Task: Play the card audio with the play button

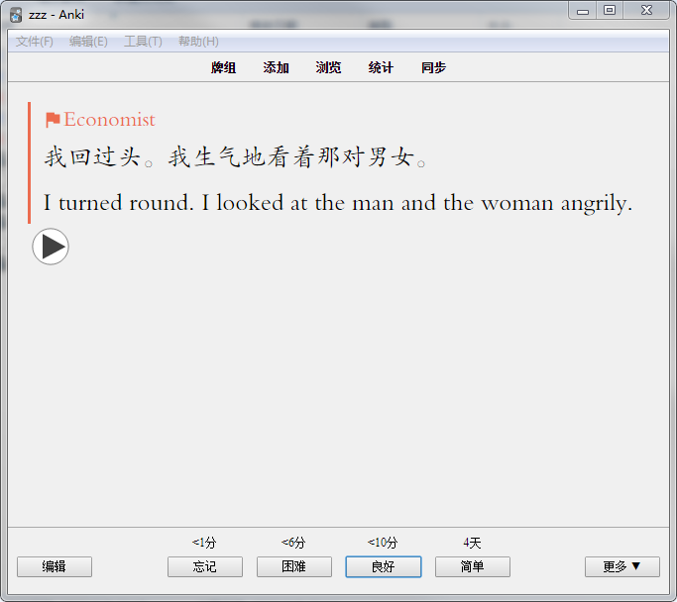Action: [51, 247]
